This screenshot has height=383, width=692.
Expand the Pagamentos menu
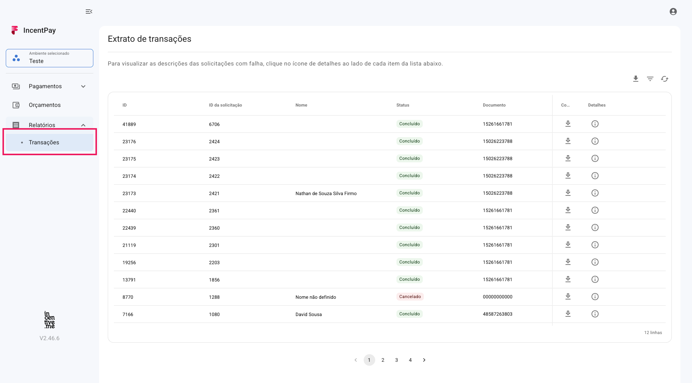click(x=49, y=86)
